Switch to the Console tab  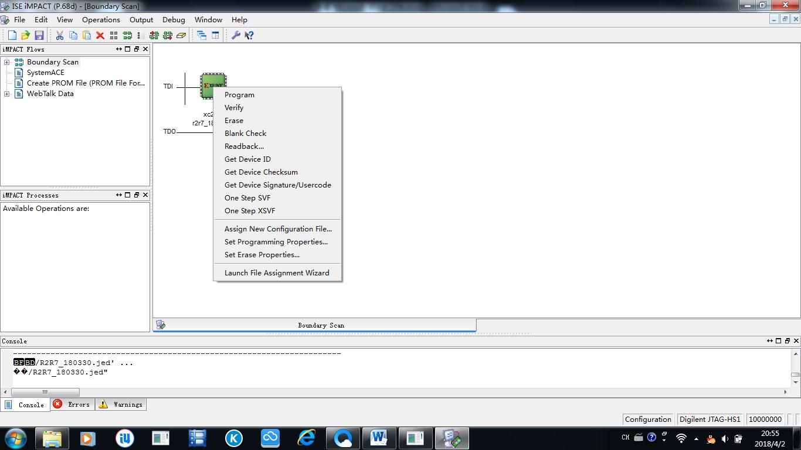pos(25,405)
